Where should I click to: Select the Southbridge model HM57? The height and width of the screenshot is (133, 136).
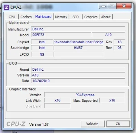78,48
